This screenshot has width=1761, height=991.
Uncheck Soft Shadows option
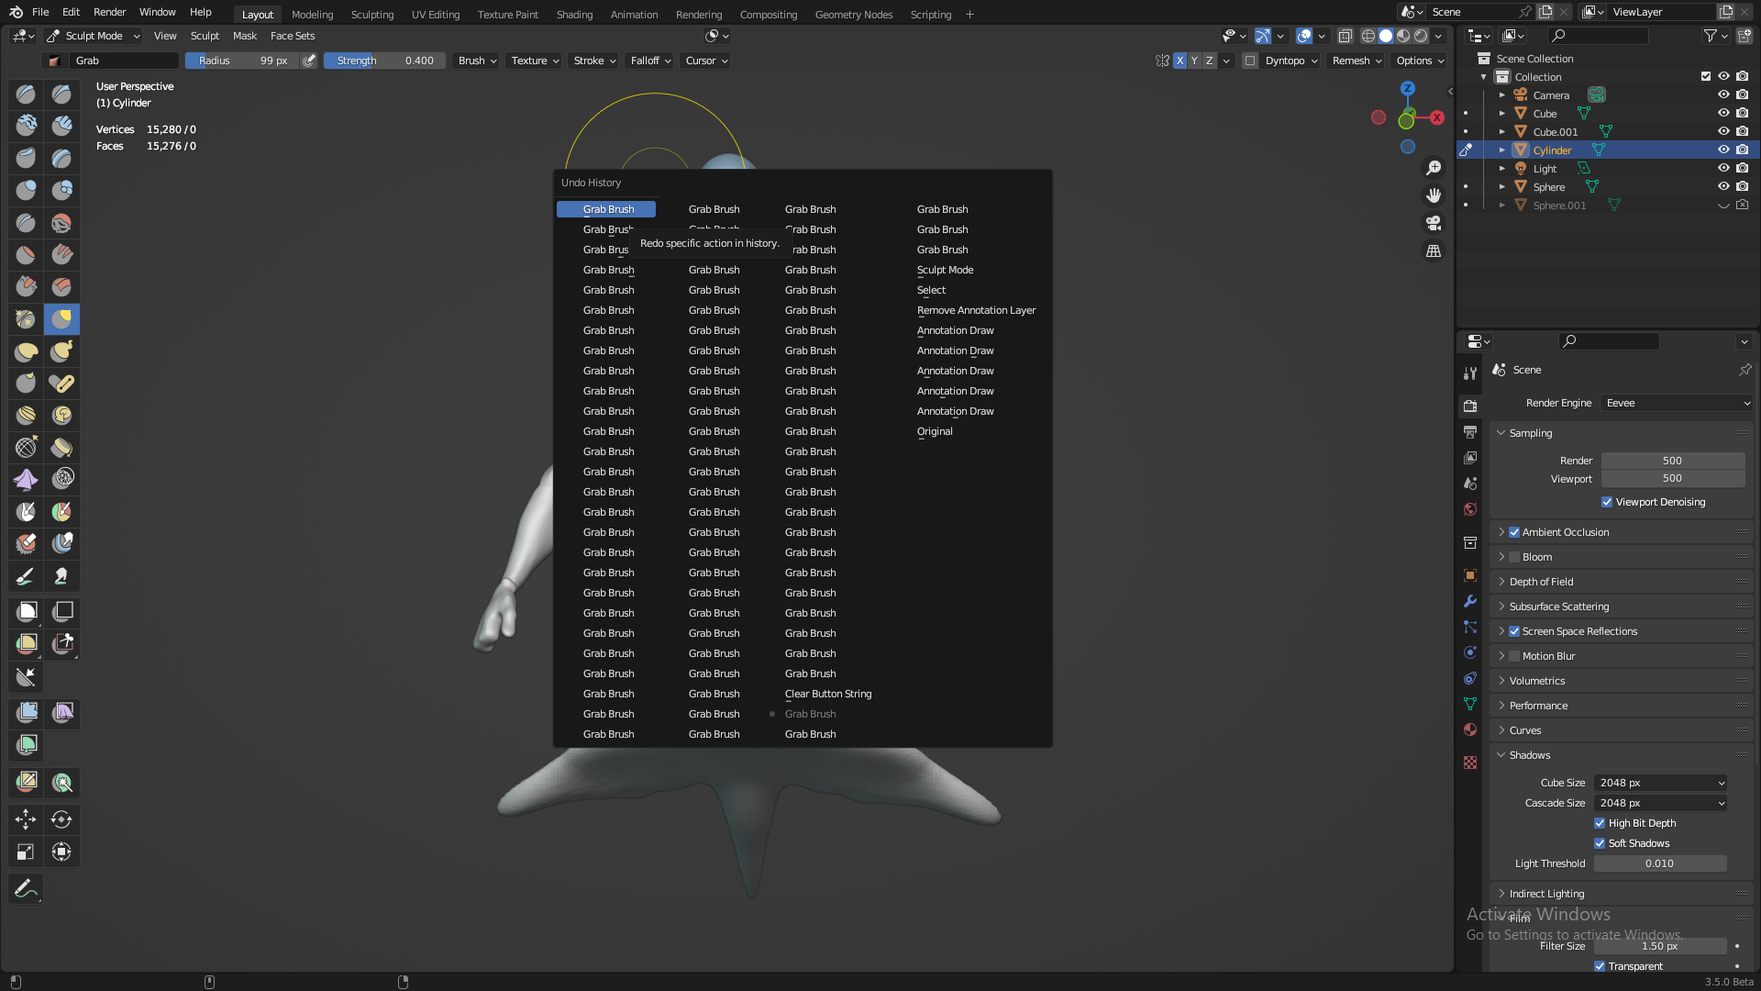point(1600,843)
